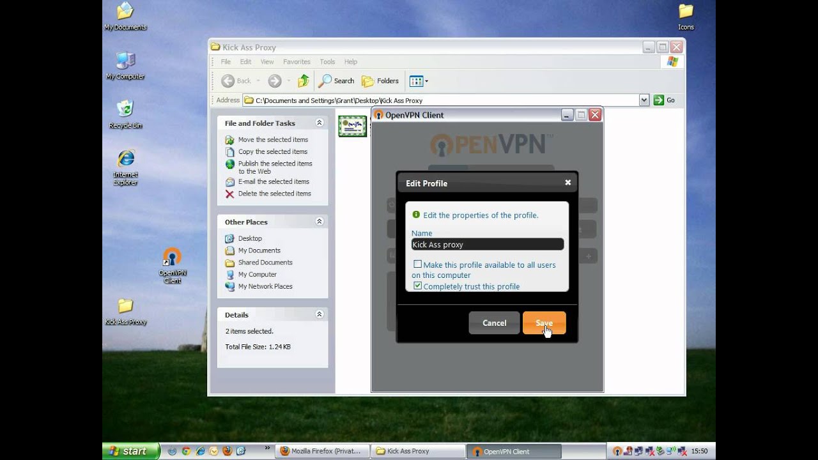Close the Edit Profile dialog with X
The image size is (818, 460).
pyautogui.click(x=567, y=182)
